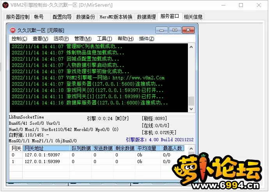Open the 管理(M) menu

pyautogui.click(x=83, y=39)
